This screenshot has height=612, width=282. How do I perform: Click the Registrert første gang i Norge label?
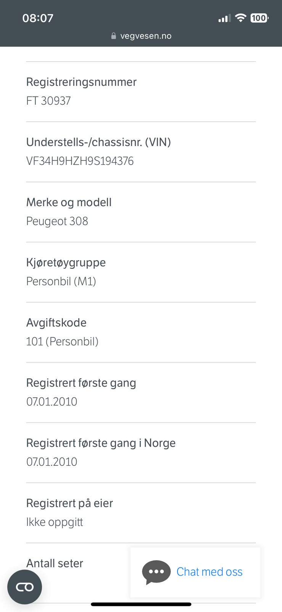pyautogui.click(x=101, y=443)
